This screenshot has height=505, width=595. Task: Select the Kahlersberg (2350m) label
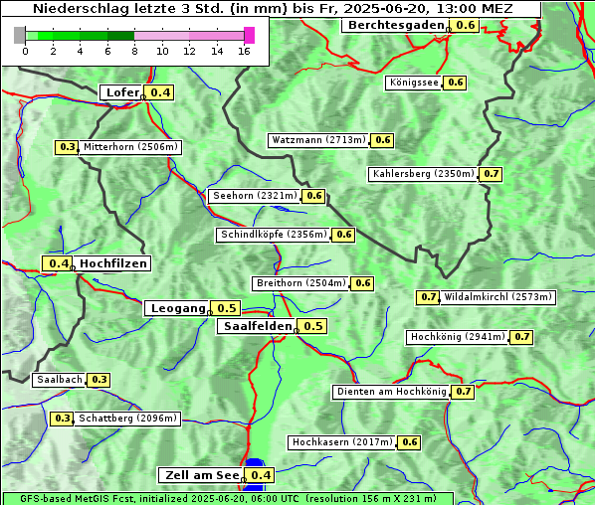point(423,174)
